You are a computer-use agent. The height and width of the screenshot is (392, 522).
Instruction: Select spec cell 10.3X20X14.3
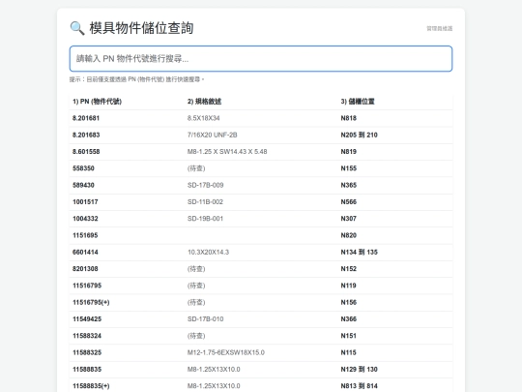click(x=208, y=252)
